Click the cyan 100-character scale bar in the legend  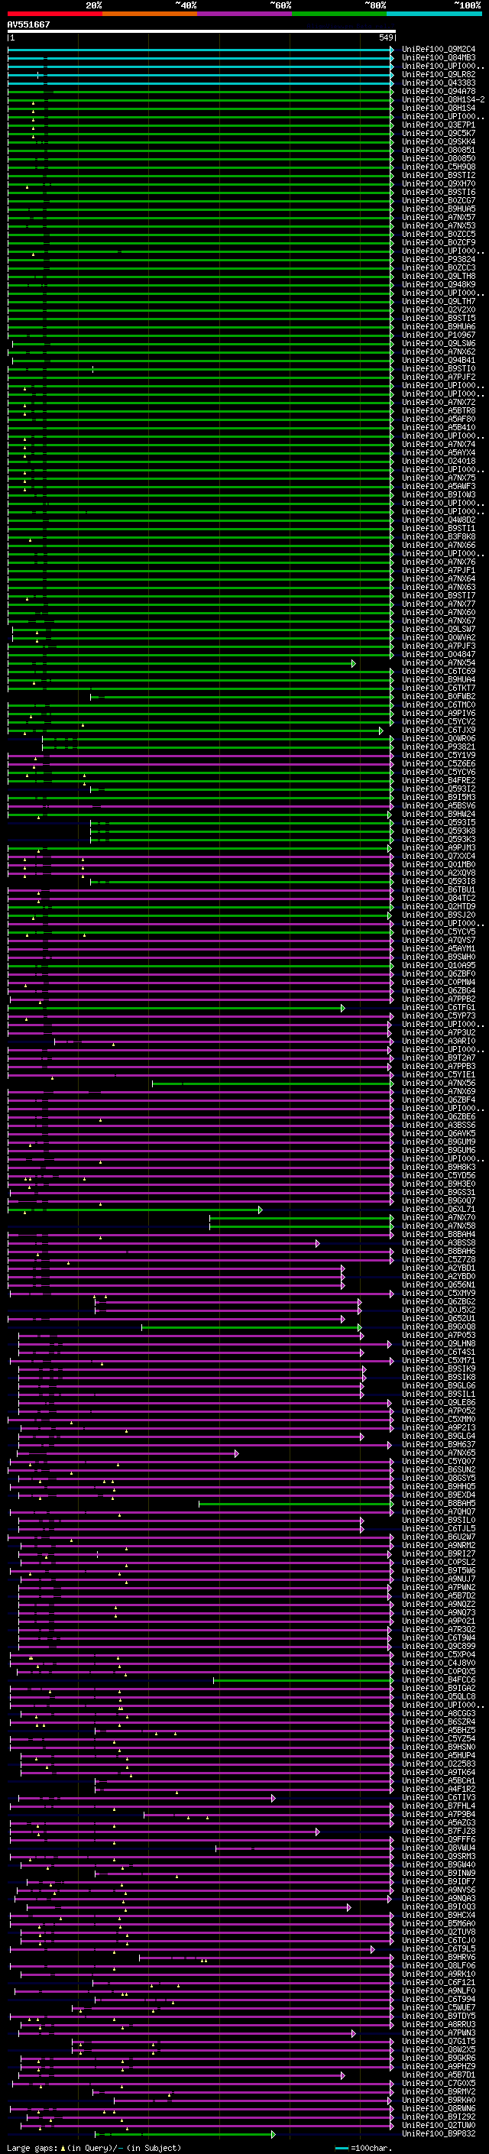click(342, 2148)
